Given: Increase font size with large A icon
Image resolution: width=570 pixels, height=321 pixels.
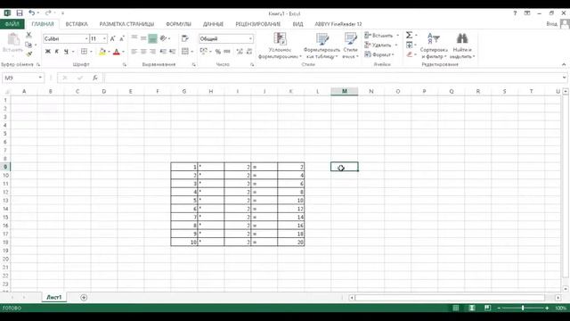Looking at the screenshot, I should pyautogui.click(x=113, y=38).
